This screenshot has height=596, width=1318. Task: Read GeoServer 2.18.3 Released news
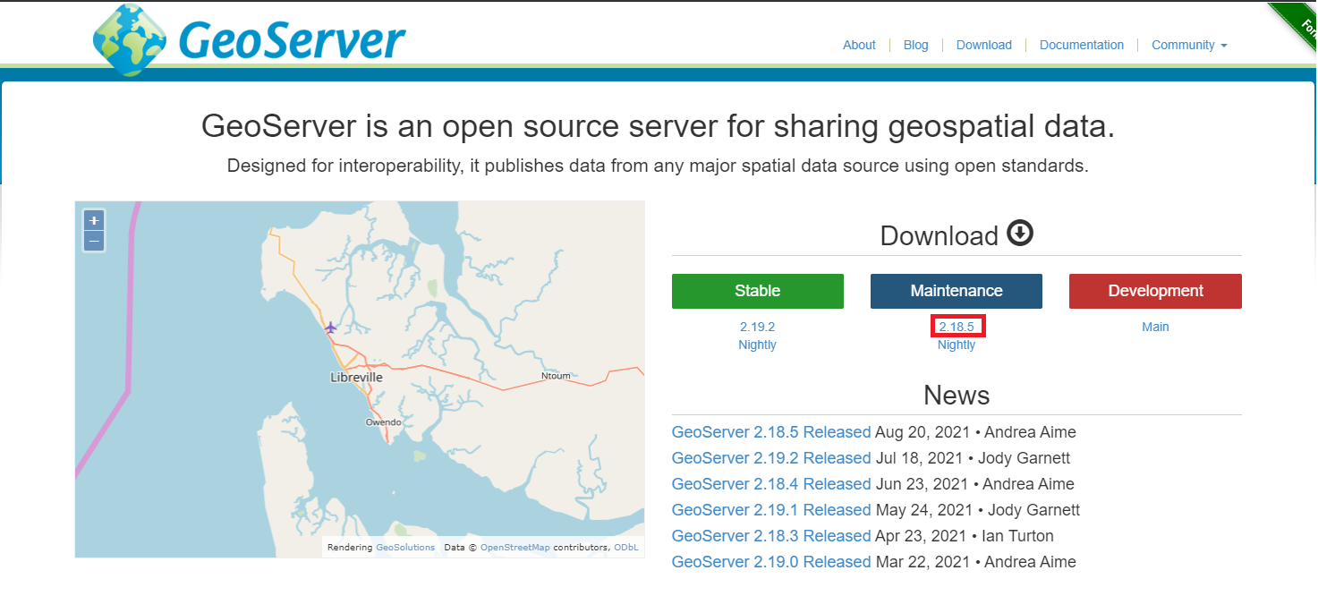(x=771, y=536)
